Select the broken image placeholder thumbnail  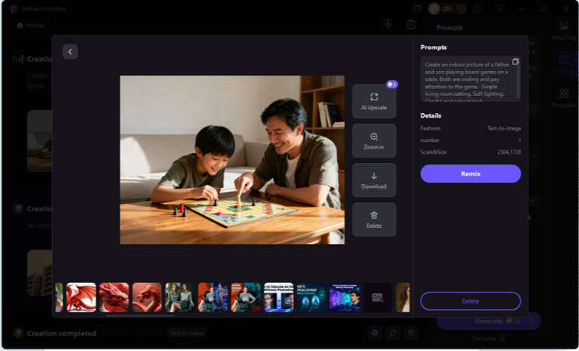click(x=377, y=297)
